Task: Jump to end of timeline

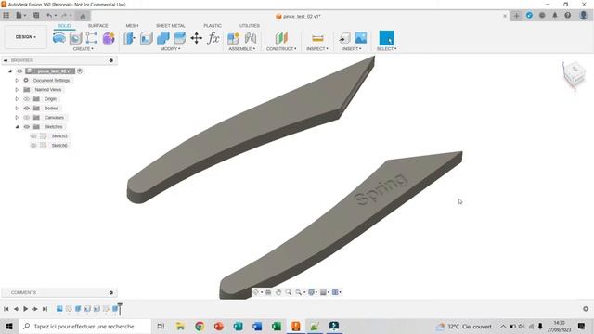Action: pos(45,309)
